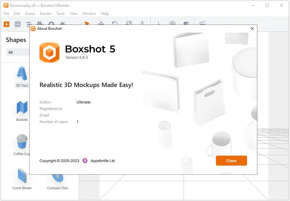
Task: Open the File menu
Action: pos(6,14)
